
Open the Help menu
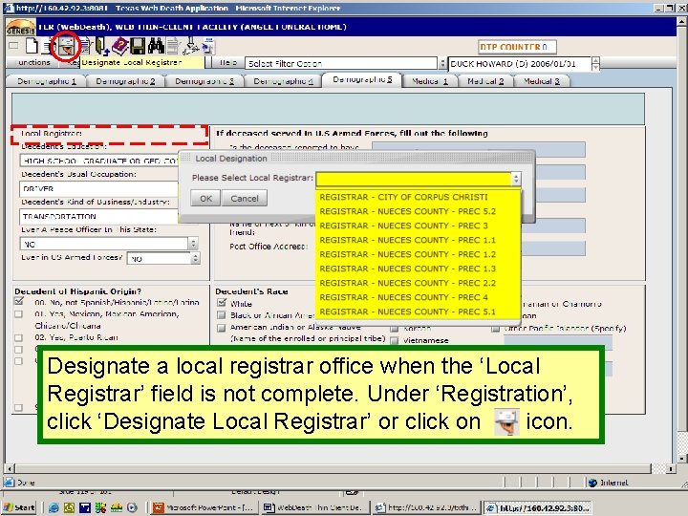(x=228, y=63)
